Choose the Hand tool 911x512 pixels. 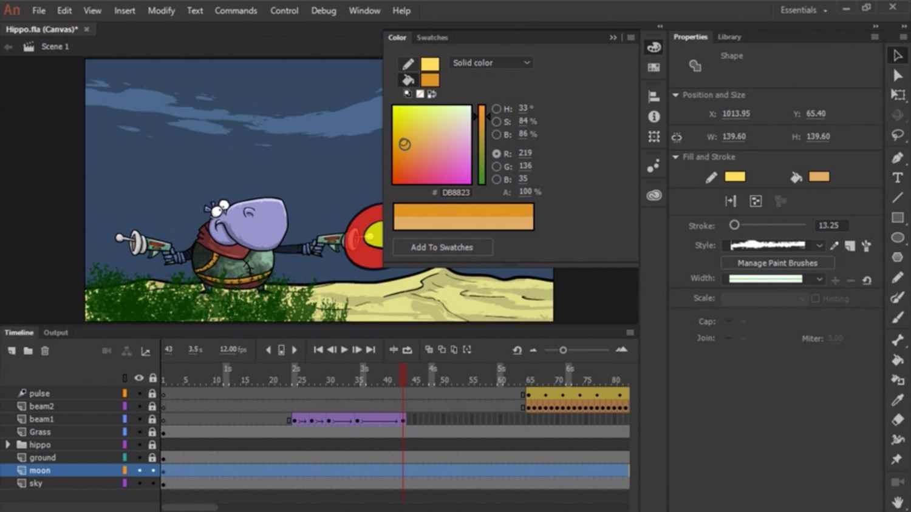point(897,502)
